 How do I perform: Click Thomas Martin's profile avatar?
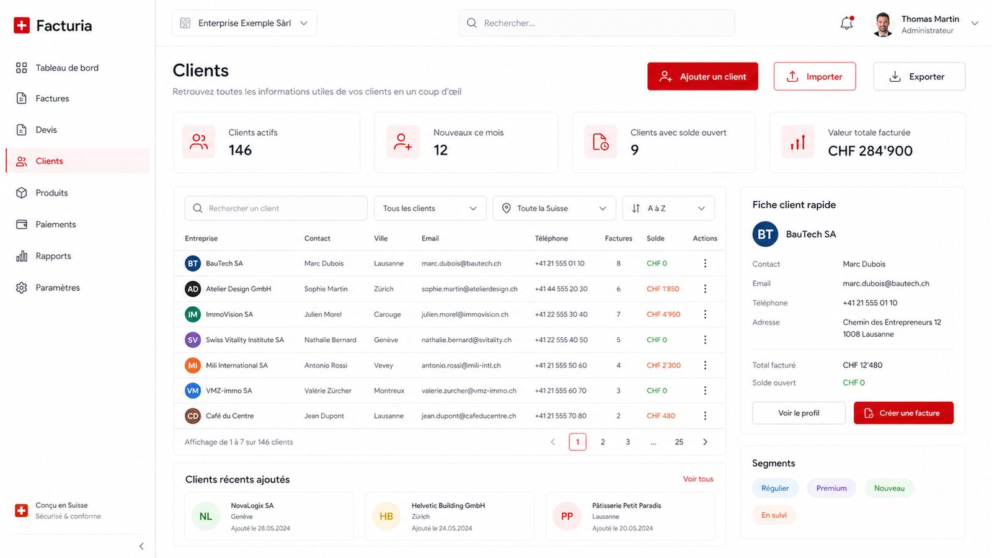(882, 24)
